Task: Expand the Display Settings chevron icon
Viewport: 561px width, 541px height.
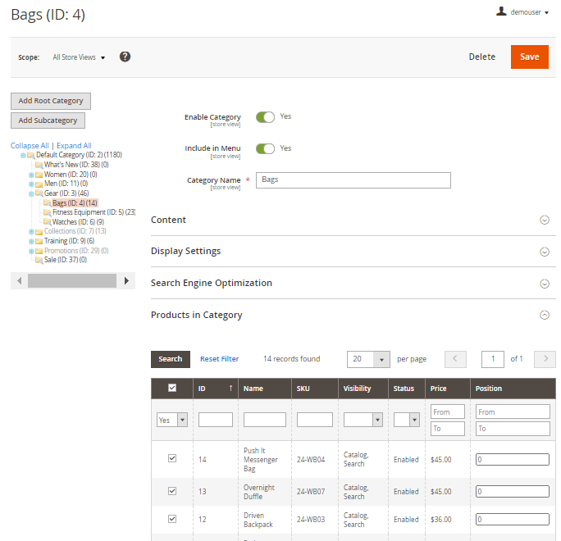Action: [x=544, y=252]
